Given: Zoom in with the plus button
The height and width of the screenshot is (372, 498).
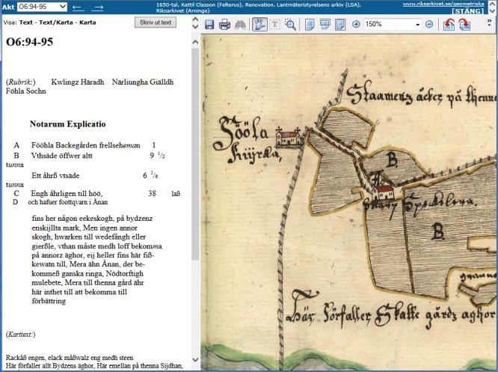Looking at the screenshot, I should click(357, 24).
